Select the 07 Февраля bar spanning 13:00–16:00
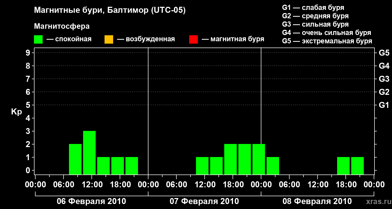392x209 pixels. click(216, 166)
